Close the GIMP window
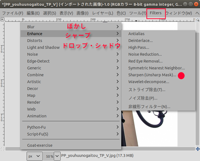 point(196,4)
